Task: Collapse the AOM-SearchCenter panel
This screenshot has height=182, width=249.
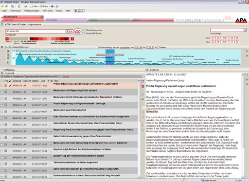Action: tap(2, 24)
